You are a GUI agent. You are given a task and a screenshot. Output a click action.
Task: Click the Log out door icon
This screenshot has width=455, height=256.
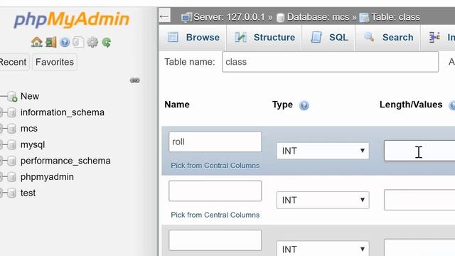pos(50,43)
